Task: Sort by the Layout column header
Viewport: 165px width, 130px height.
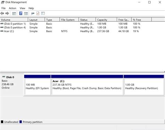Action: pyautogui.click(x=37, y=20)
